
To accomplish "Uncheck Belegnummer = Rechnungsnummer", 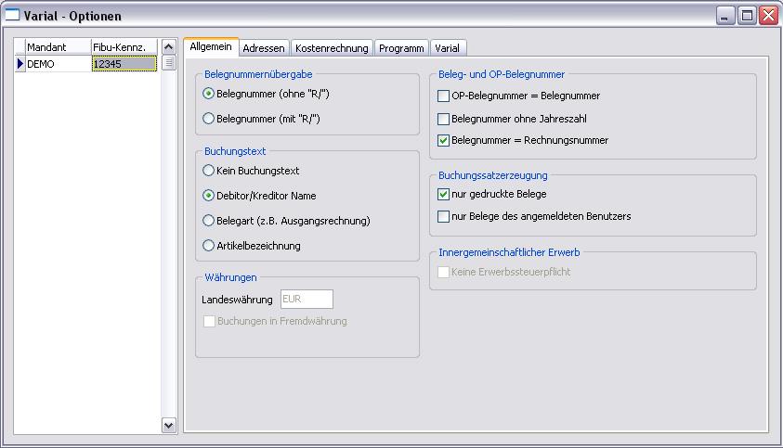I will [443, 141].
